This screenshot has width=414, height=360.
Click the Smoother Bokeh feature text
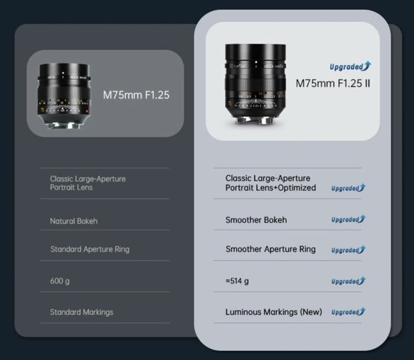coord(256,220)
